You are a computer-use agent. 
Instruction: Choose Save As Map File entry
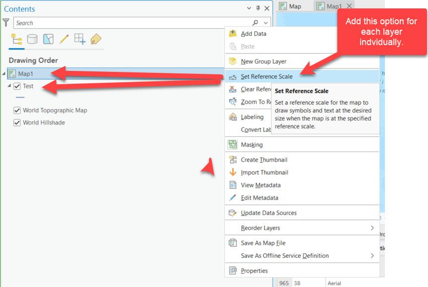(302, 243)
